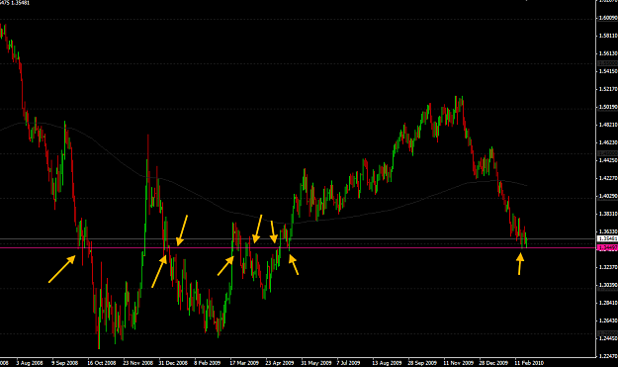Click the '11 Nov 2009' date label

(459, 363)
